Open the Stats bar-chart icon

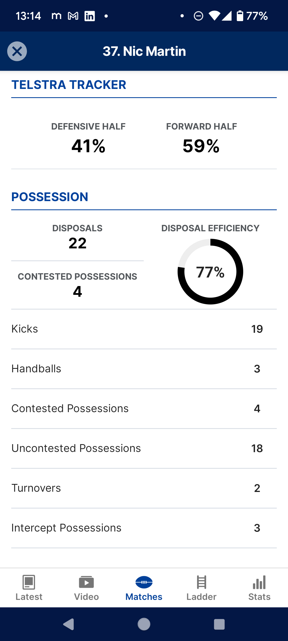coord(259,582)
